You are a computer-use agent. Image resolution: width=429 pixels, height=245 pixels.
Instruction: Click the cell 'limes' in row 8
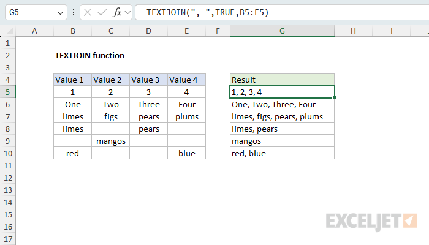click(73, 129)
